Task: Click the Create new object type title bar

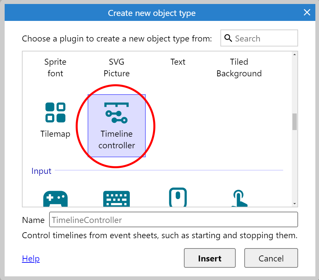Action: click(x=152, y=13)
